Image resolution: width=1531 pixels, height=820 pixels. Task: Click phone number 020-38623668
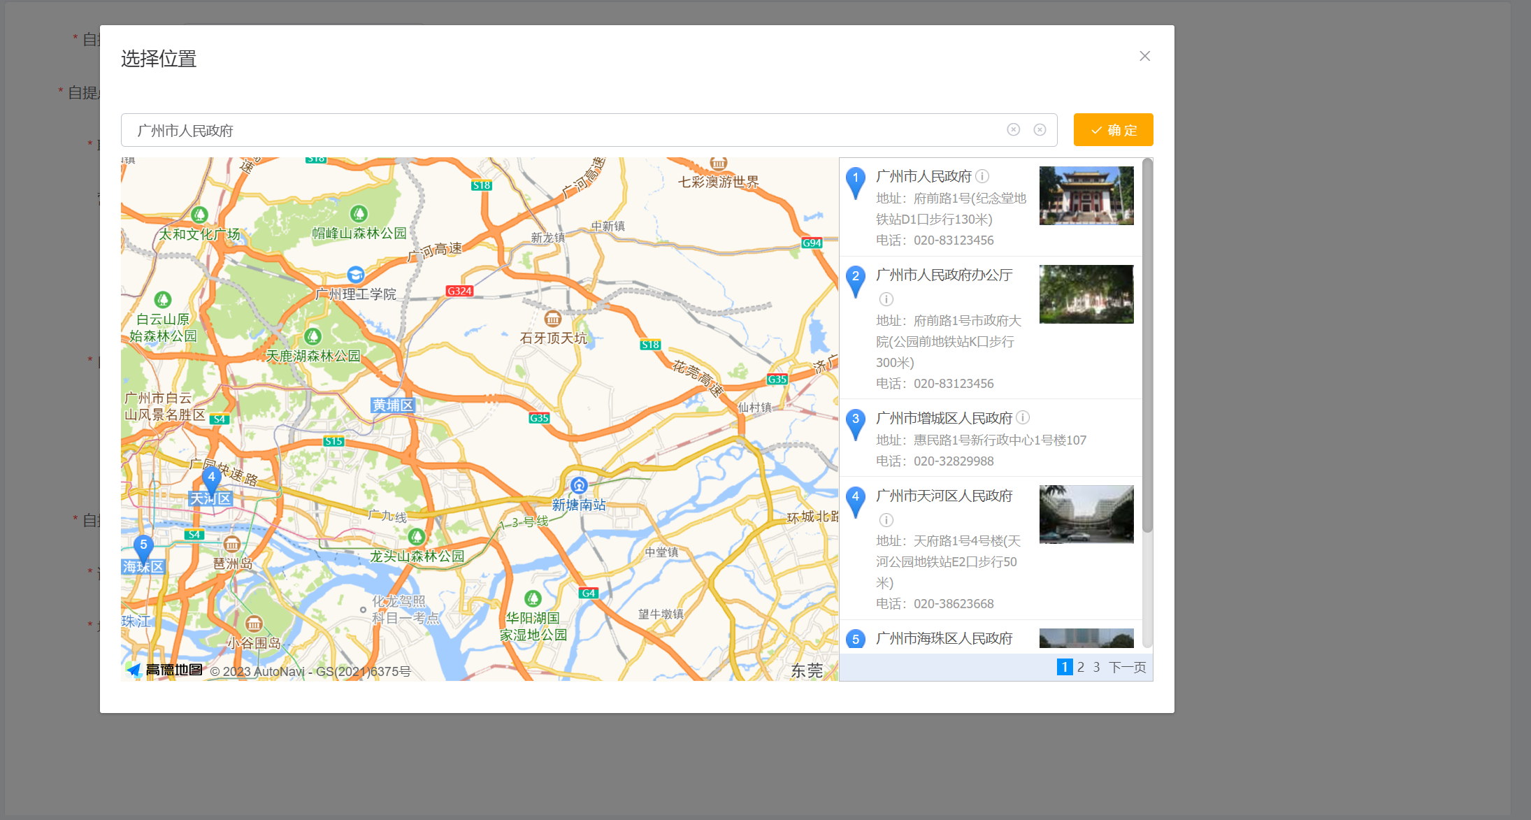pyautogui.click(x=954, y=604)
